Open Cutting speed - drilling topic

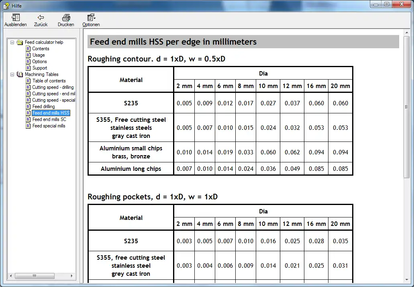(x=53, y=87)
